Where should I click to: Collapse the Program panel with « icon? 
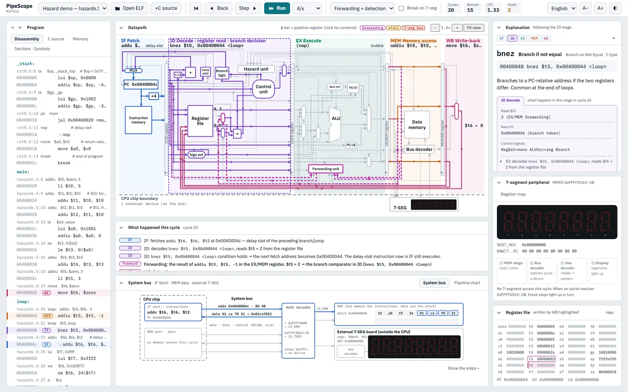click(x=13, y=27)
